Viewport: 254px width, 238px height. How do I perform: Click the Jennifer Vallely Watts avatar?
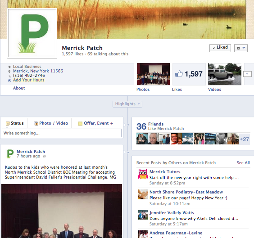coord(143,215)
